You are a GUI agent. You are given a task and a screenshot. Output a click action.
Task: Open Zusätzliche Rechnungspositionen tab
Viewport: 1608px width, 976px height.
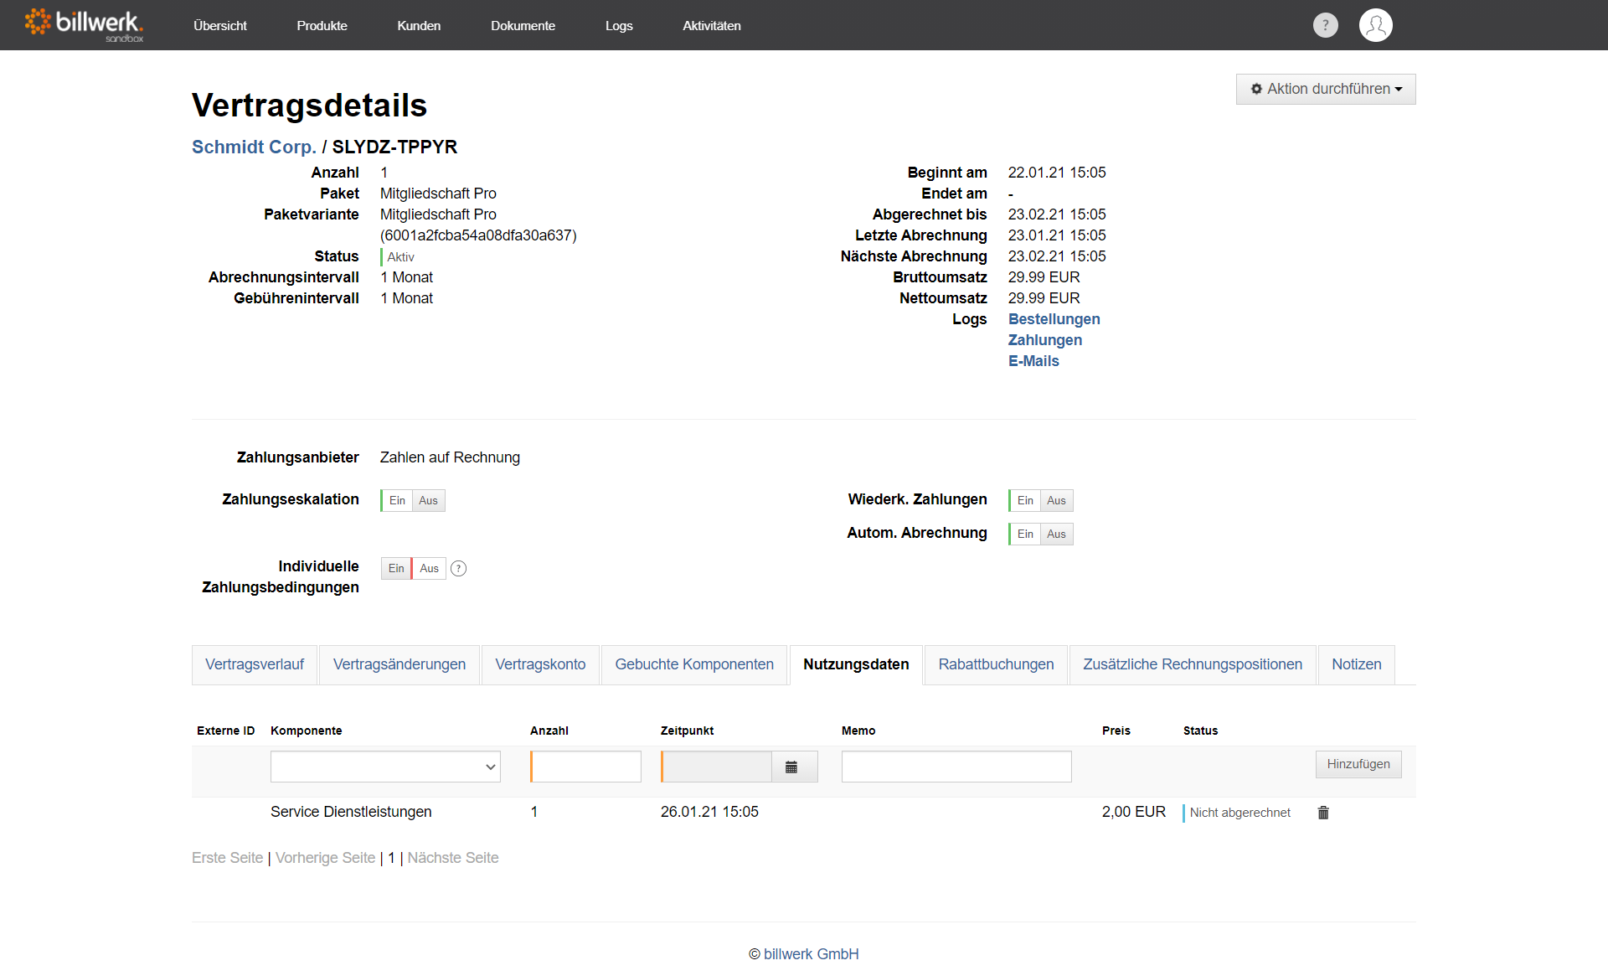click(x=1193, y=664)
